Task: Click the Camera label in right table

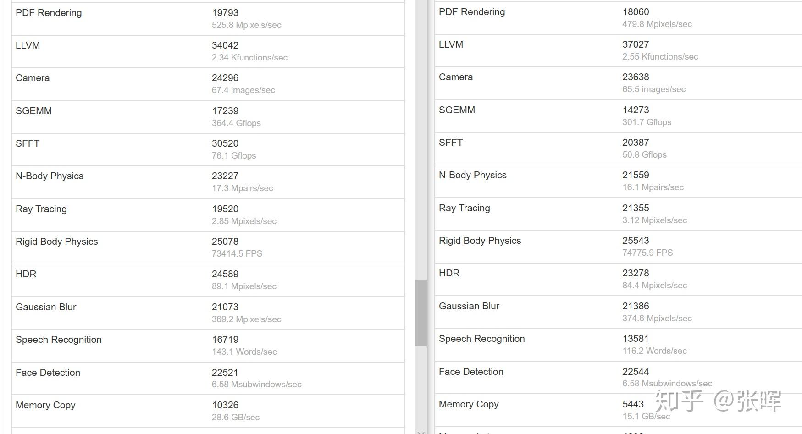Action: [x=455, y=77]
